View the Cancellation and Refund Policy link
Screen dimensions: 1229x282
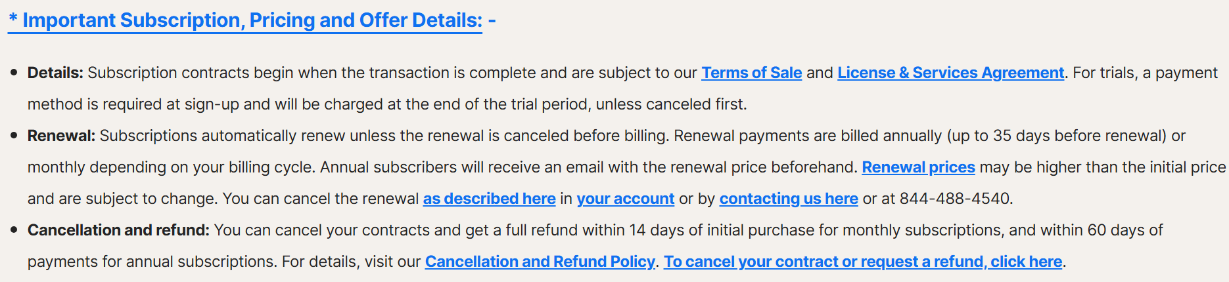point(540,262)
